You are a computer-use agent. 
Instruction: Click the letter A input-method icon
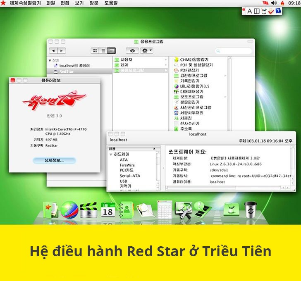(x=249, y=11)
